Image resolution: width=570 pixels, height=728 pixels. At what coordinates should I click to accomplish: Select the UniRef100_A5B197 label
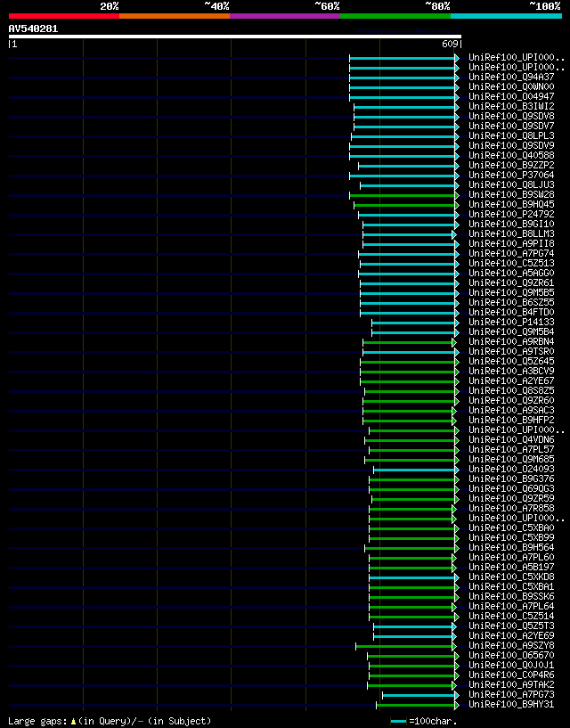click(511, 567)
